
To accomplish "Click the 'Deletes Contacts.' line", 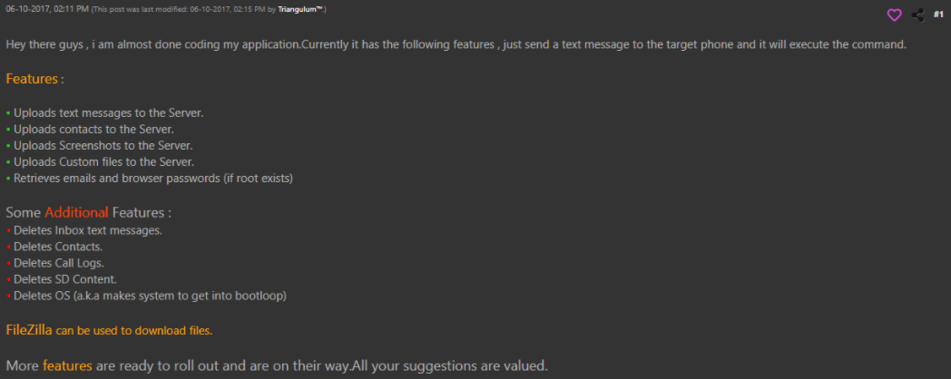I will [x=58, y=247].
